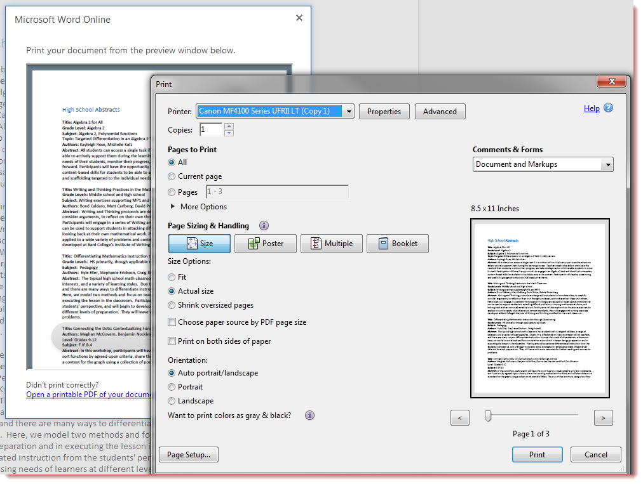Screen dimensions: 643x484
Task: Open Comments & Forms dropdown
Action: 543,164
